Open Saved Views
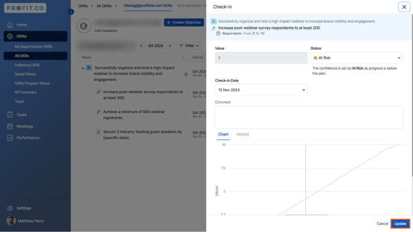413x232 pixels. coord(25,74)
